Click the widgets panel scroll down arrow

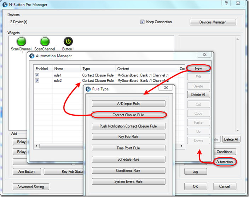pos(238,131)
